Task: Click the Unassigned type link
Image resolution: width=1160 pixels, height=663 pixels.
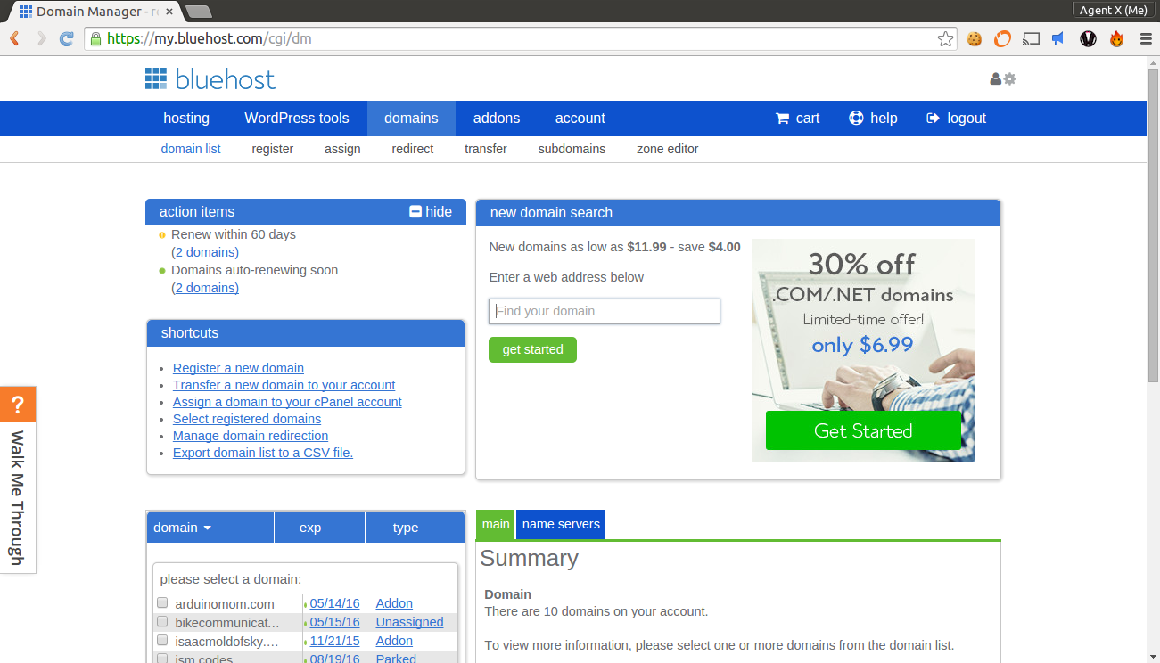Action: click(409, 622)
